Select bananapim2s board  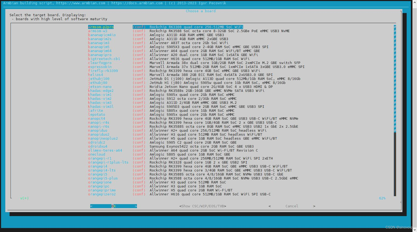point(158,39)
